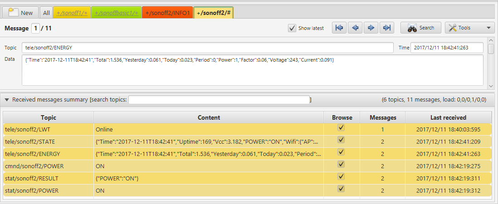
Task: Click the last received 2017/12/11 18:42:41:209 cell
Action: pyautogui.click(x=448, y=141)
